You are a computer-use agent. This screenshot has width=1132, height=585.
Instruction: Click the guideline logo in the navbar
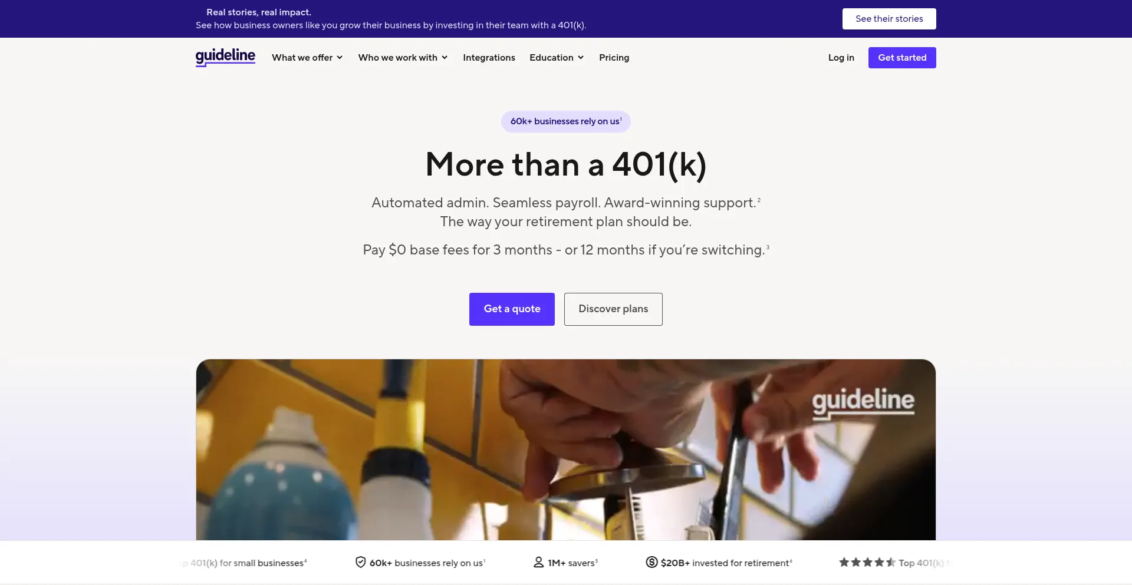pyautogui.click(x=225, y=57)
